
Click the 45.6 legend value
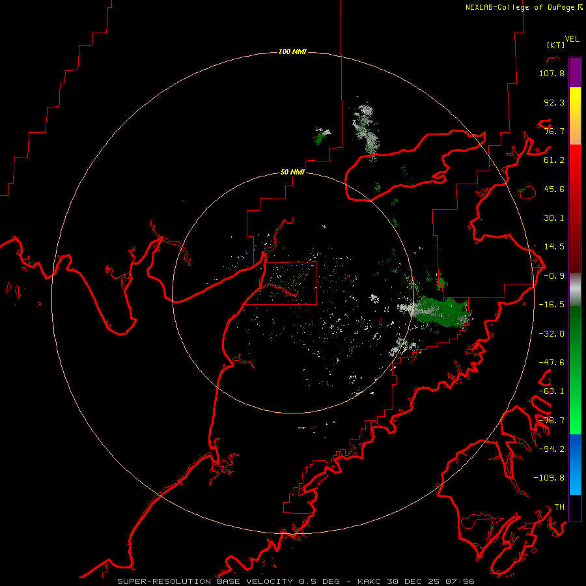(x=554, y=189)
